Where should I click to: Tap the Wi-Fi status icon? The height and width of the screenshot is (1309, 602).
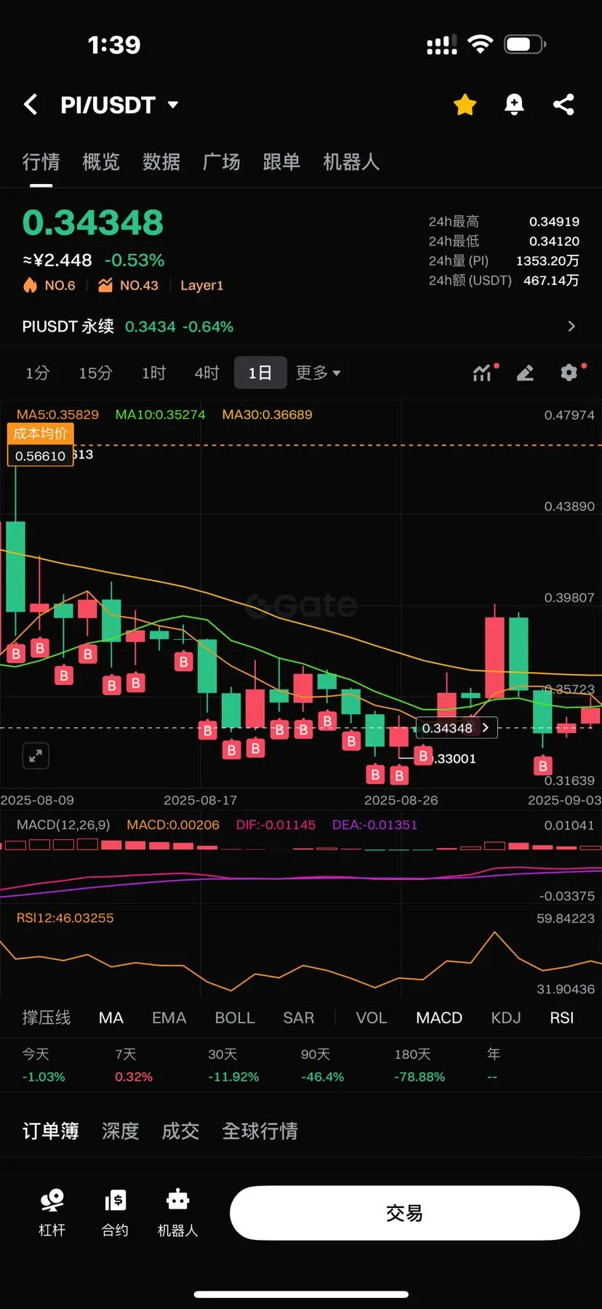[x=480, y=44]
